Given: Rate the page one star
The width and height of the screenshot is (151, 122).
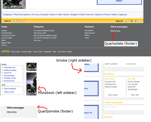Looking at the screenshot, I should coord(13,21).
